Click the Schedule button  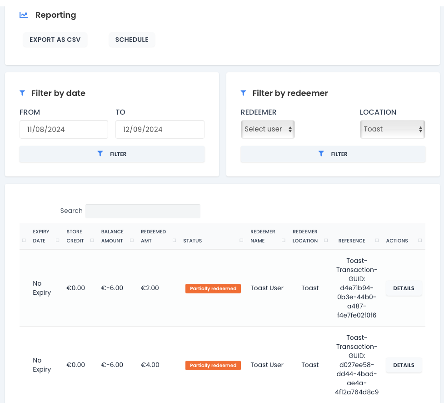132,40
